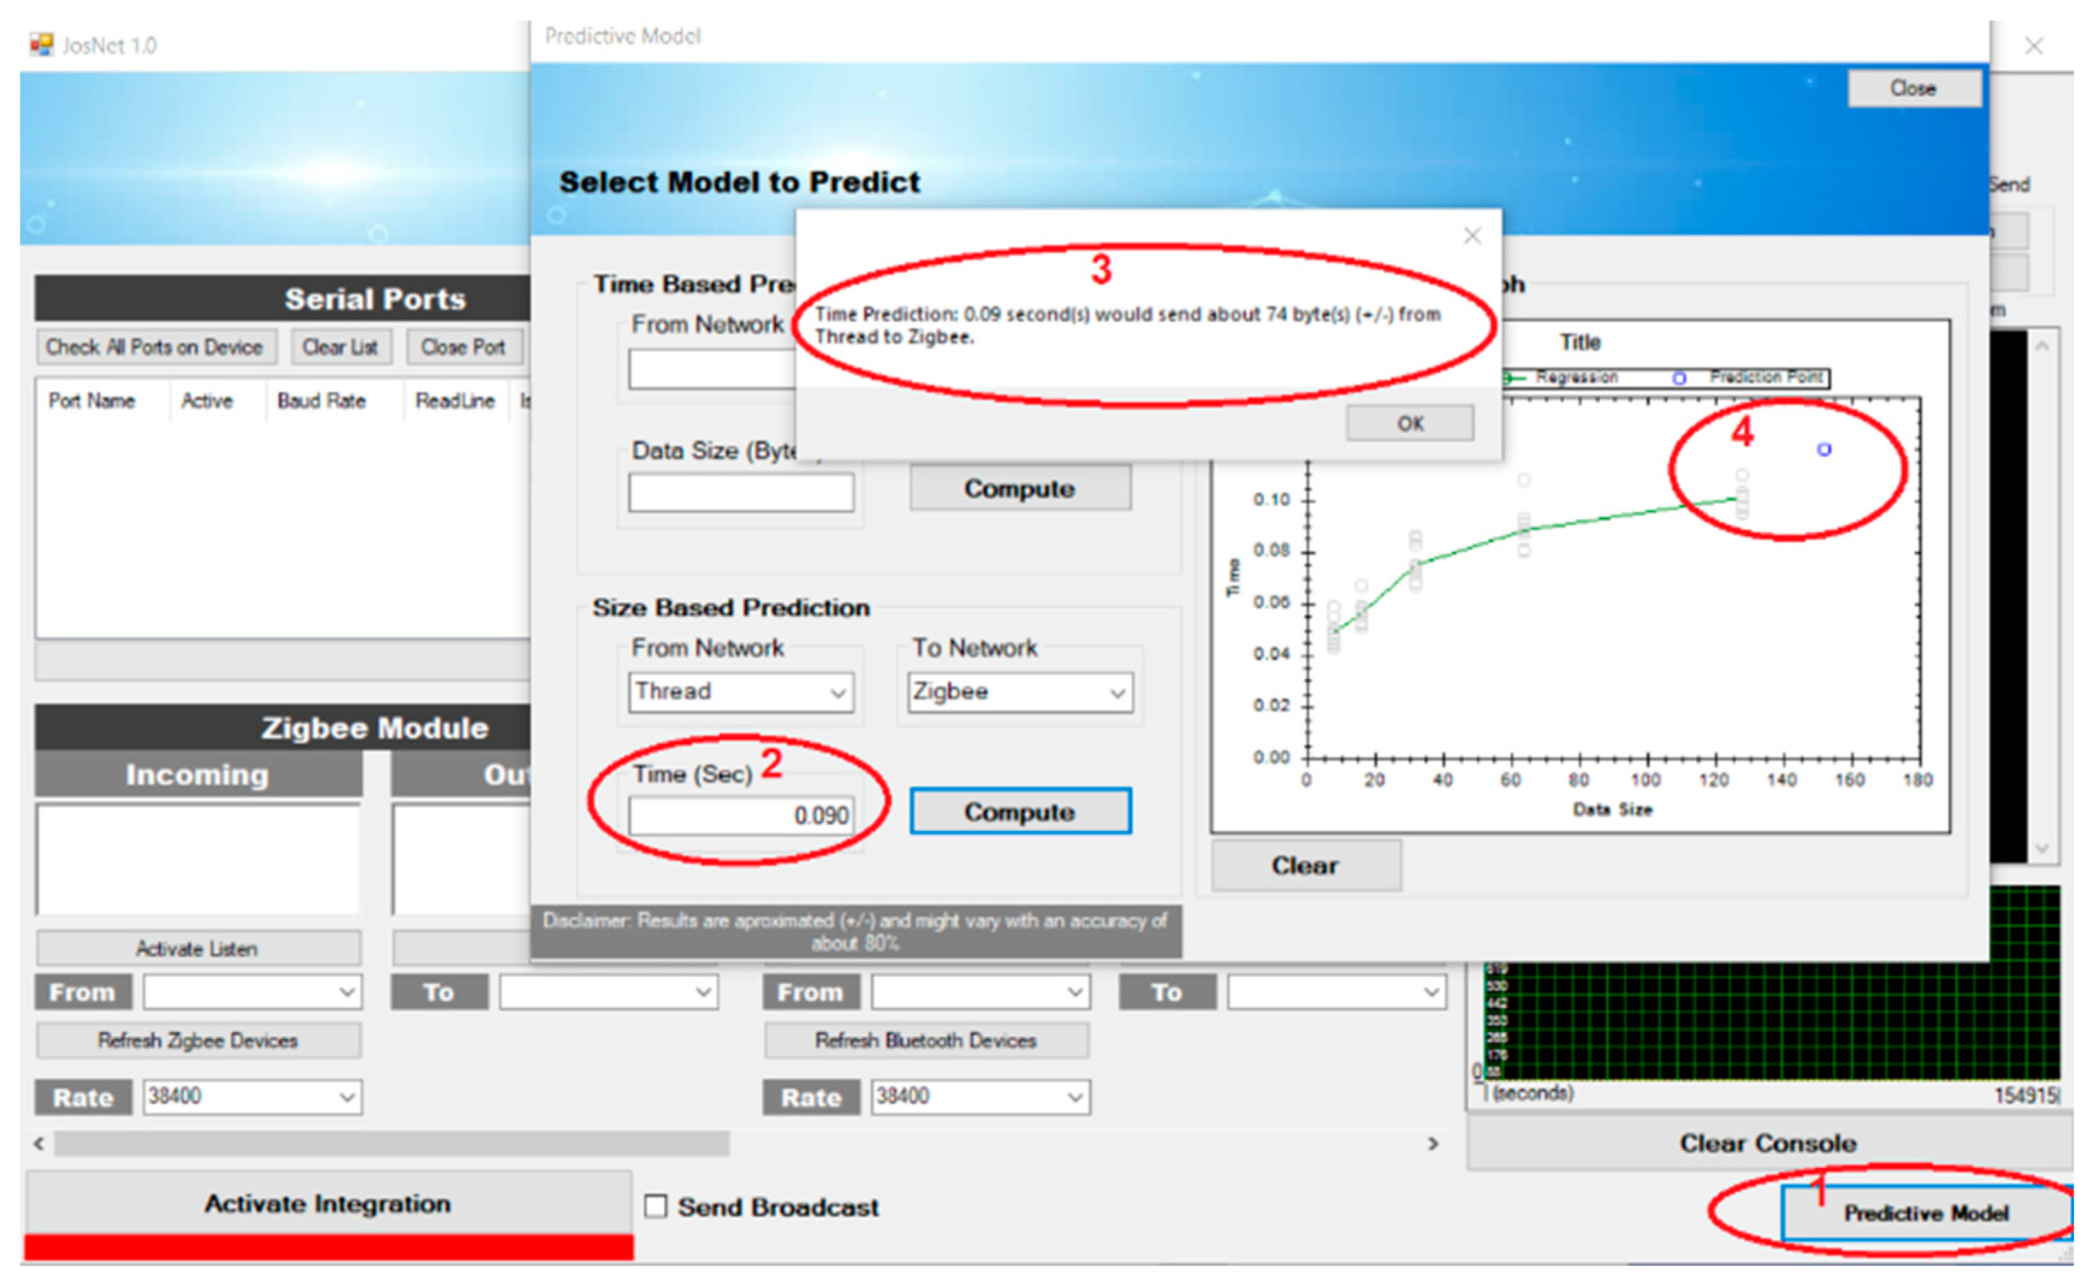Close the prediction message box with X
The width and height of the screenshot is (2084, 1281).
coord(1472,236)
